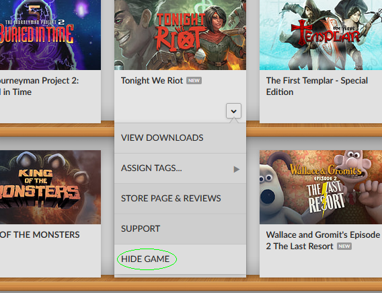Click The First Templar - Special Edition title
382x293 pixels.
(317, 86)
